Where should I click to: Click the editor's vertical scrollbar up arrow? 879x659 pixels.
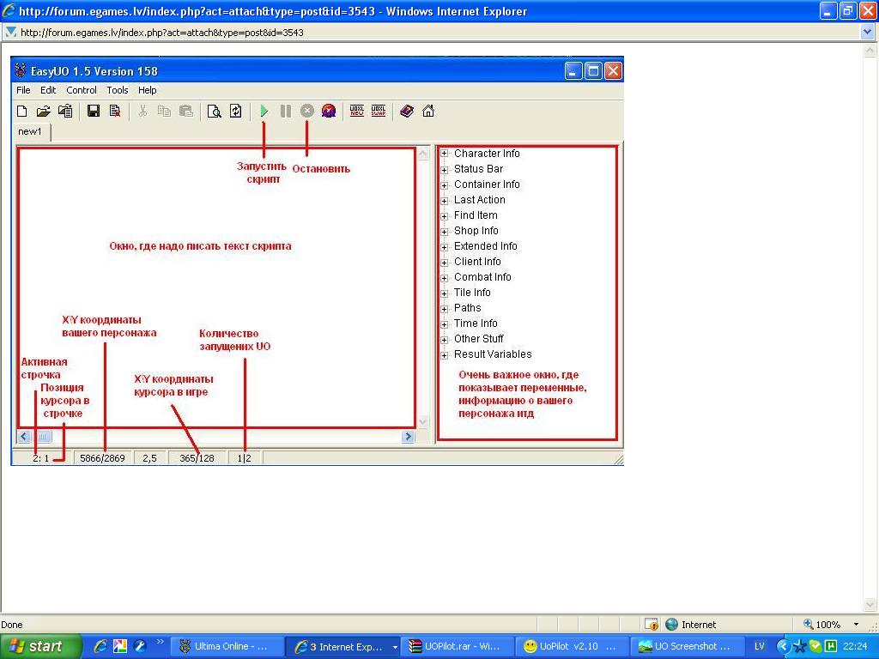[423, 153]
